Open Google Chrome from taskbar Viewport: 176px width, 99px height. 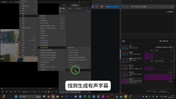(x=48, y=97)
